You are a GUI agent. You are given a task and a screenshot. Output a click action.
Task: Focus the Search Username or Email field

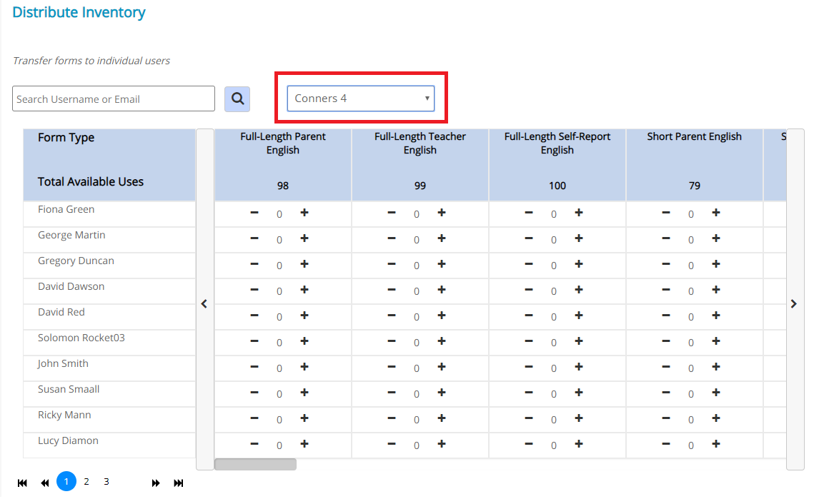(114, 99)
